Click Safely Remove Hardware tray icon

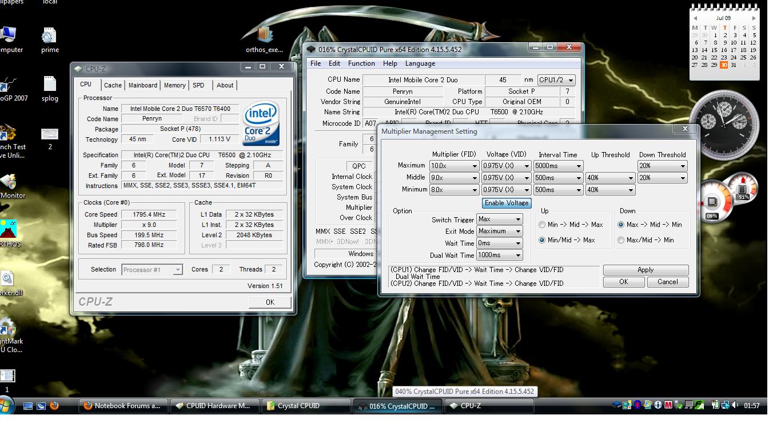click(x=678, y=405)
